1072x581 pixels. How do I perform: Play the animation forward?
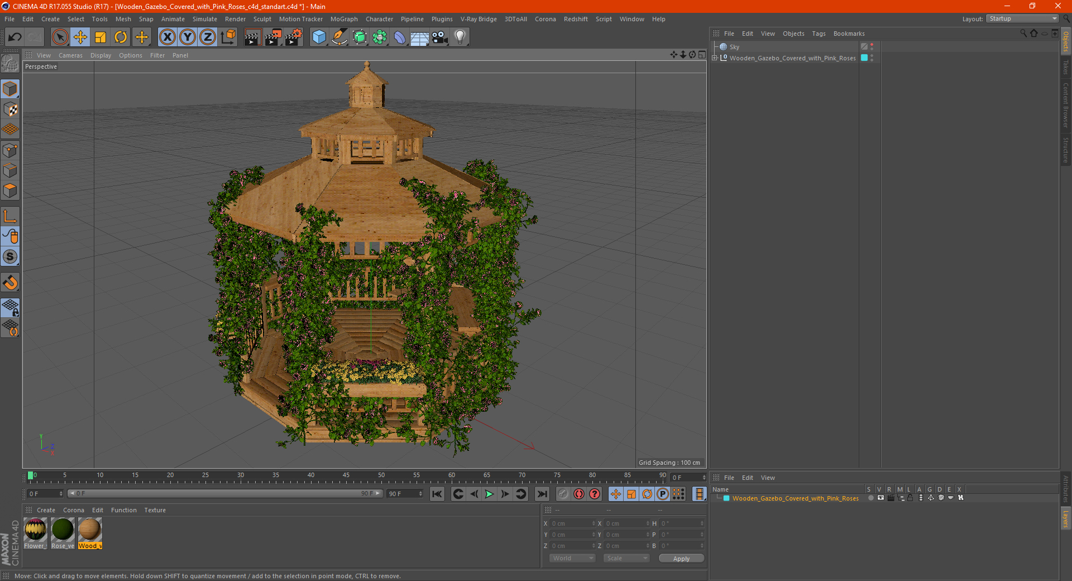(489, 494)
